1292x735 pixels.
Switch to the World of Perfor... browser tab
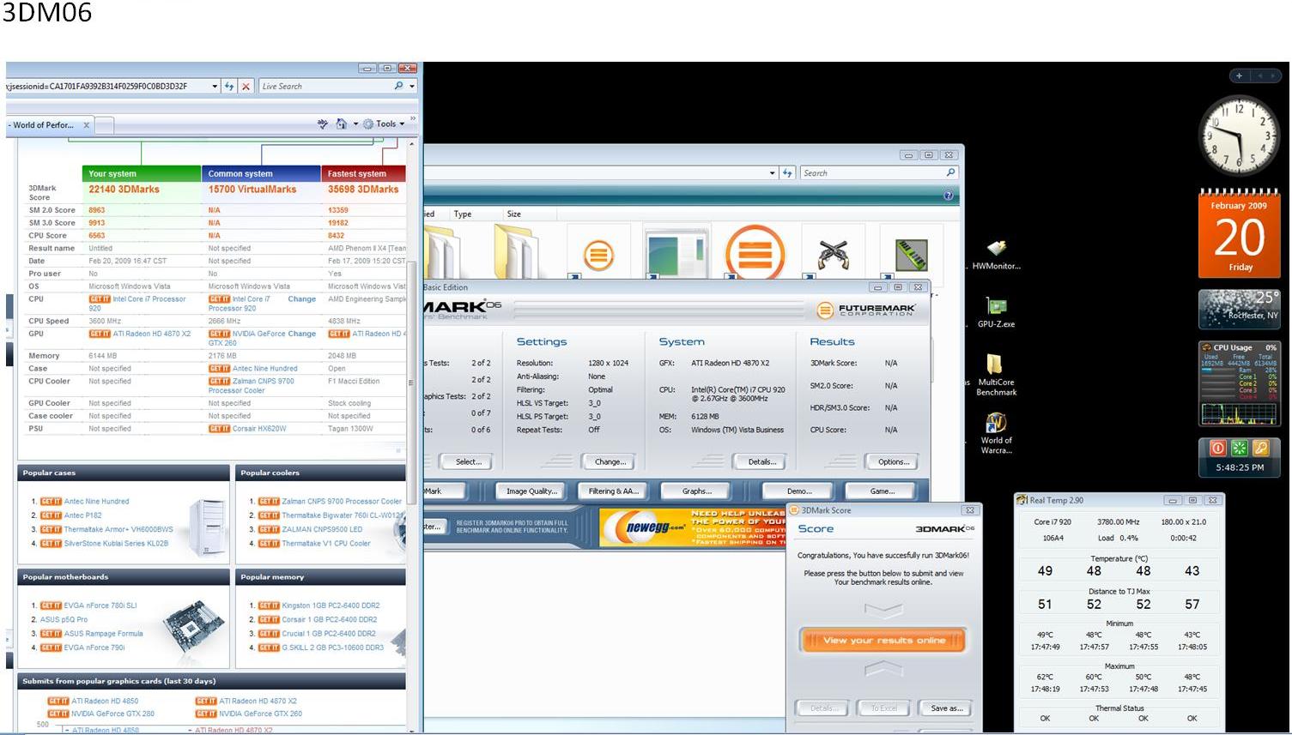tap(50, 125)
